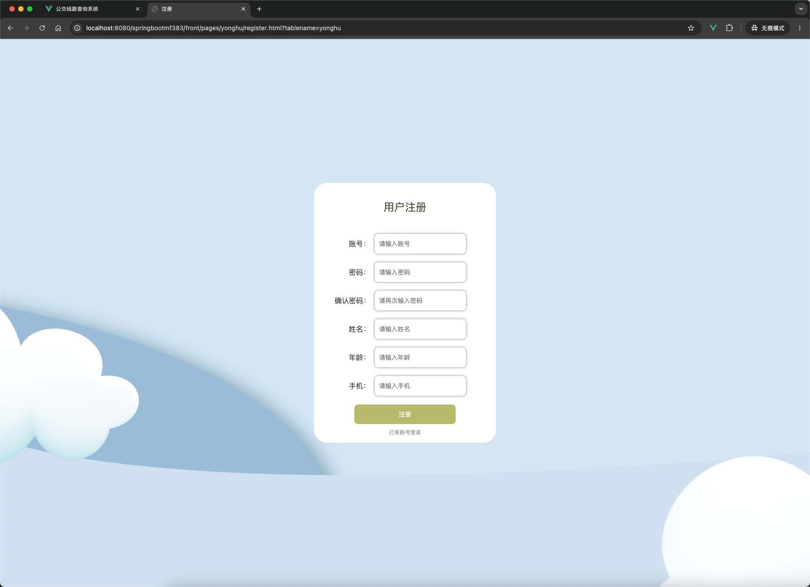Click the Vue favicon on first tab
The width and height of the screenshot is (810, 587).
(x=49, y=9)
